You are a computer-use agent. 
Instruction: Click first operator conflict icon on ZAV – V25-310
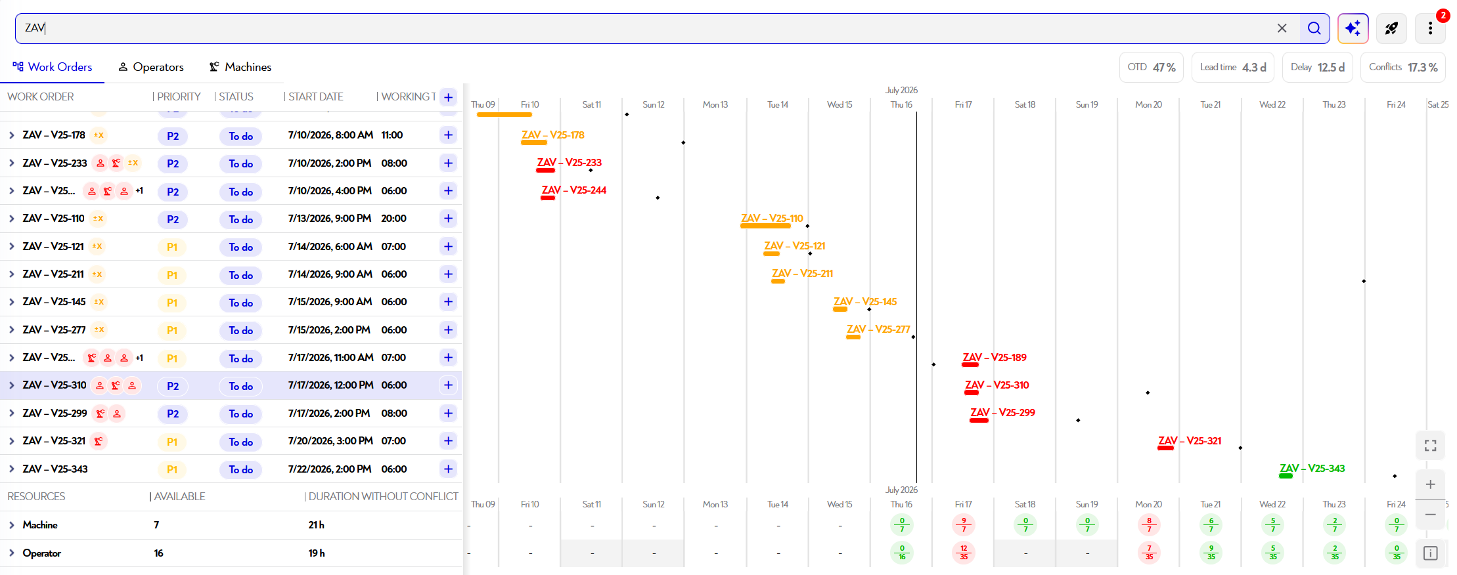100,385
